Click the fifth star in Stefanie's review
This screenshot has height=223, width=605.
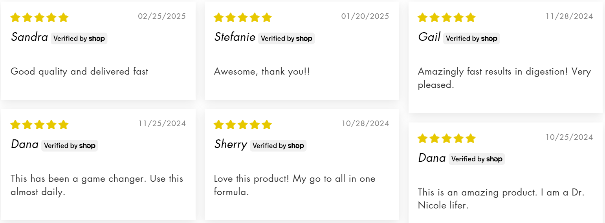tap(267, 18)
